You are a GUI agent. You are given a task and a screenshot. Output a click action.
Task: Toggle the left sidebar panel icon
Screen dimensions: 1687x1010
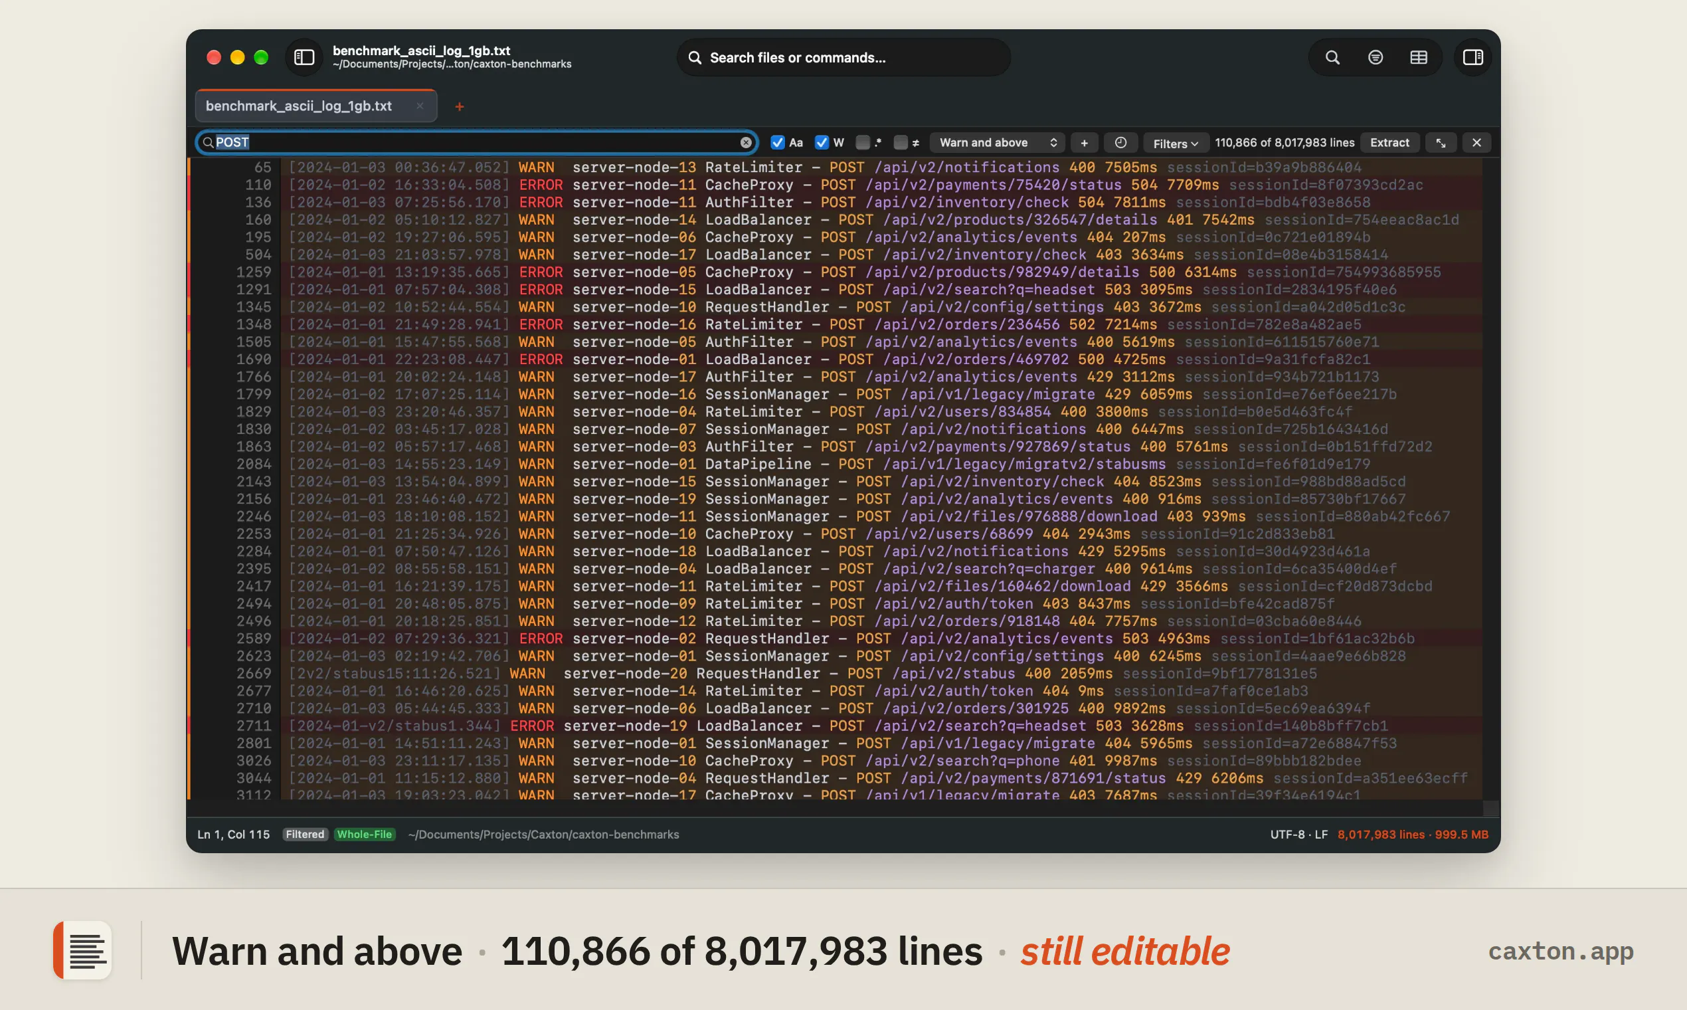pos(304,57)
